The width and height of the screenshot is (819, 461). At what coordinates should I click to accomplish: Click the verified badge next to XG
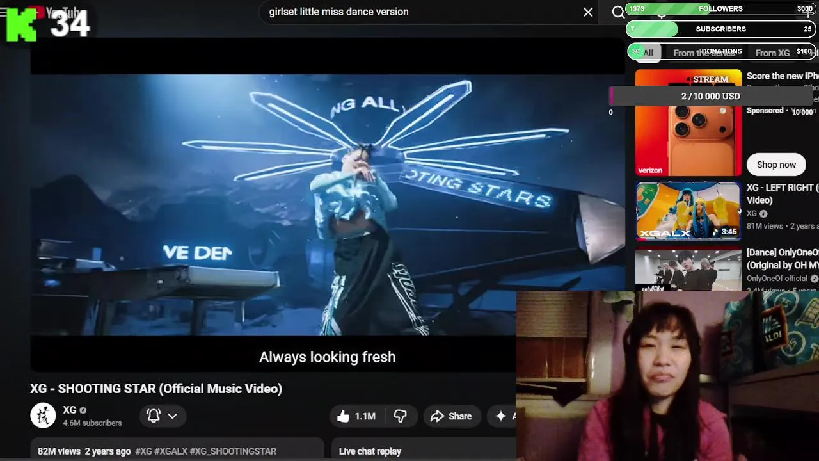point(83,410)
